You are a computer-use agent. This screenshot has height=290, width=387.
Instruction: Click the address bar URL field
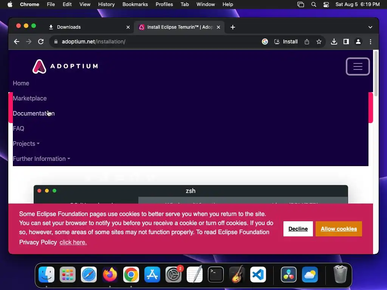coord(158,42)
